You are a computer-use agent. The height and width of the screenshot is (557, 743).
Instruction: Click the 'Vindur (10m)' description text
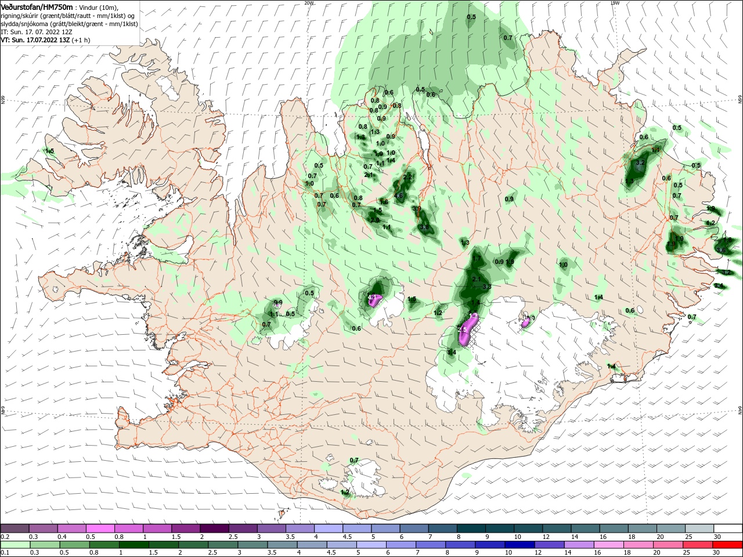(x=98, y=7)
